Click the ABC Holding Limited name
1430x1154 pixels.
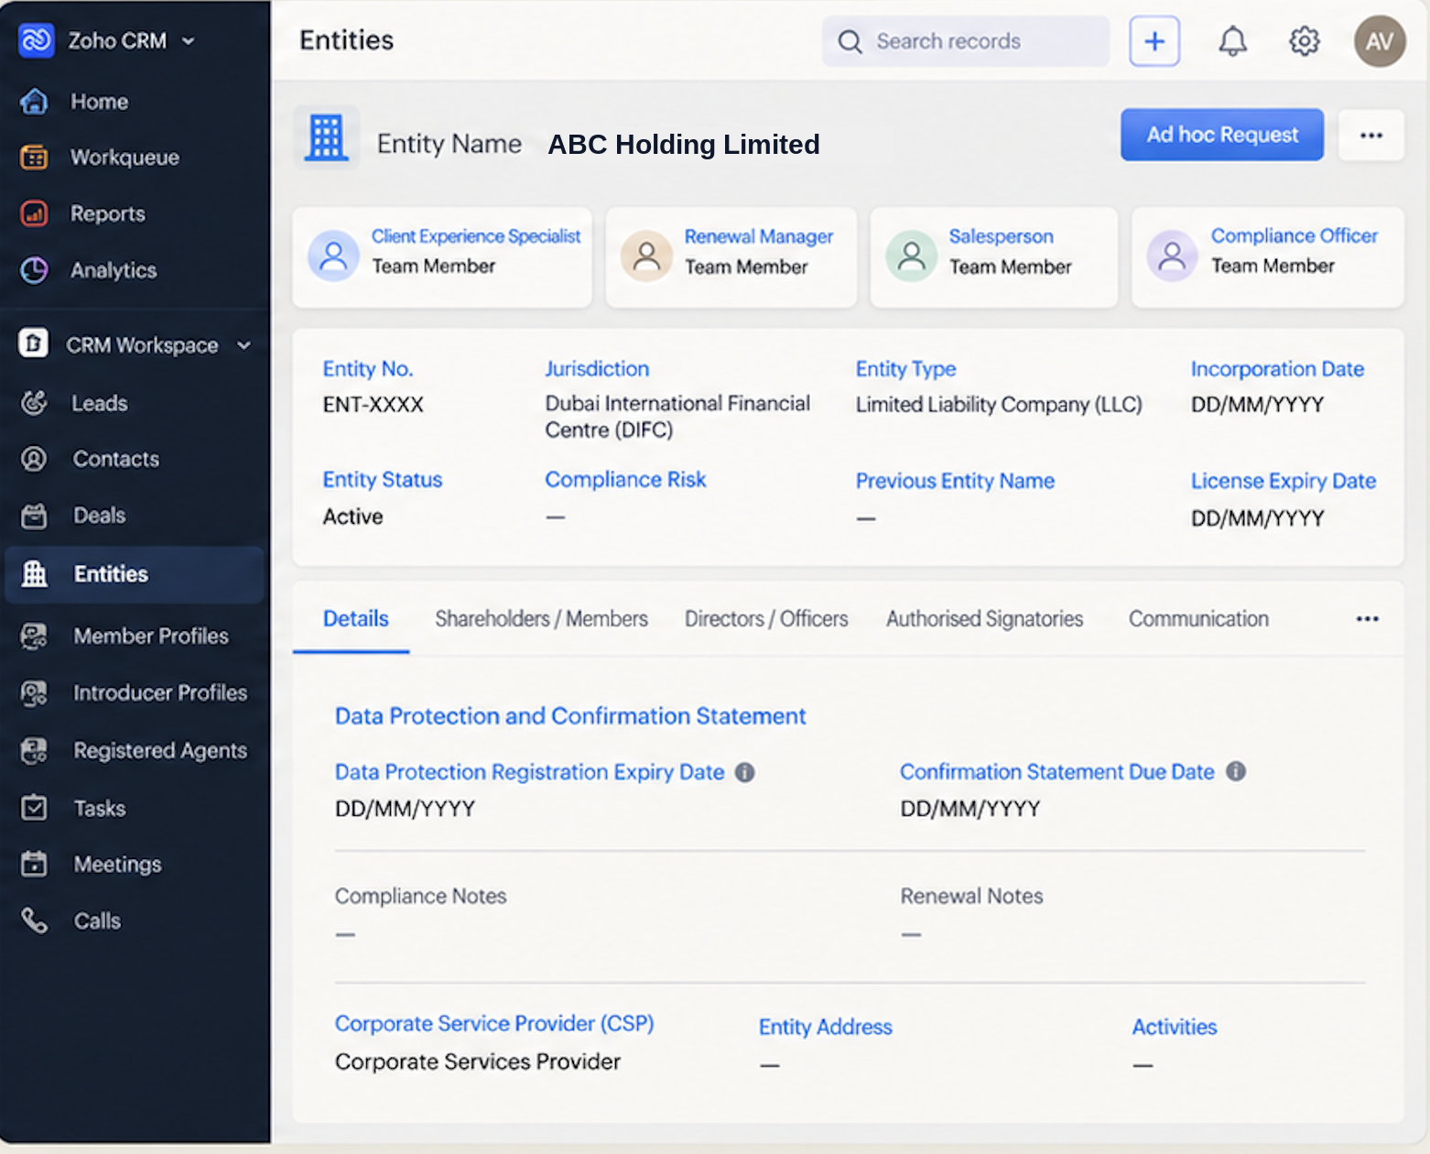[684, 145]
